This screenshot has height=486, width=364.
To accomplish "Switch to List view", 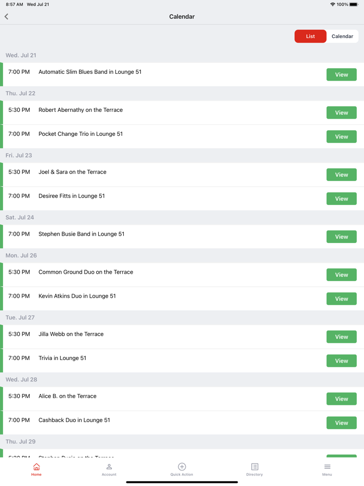I will pyautogui.click(x=310, y=36).
